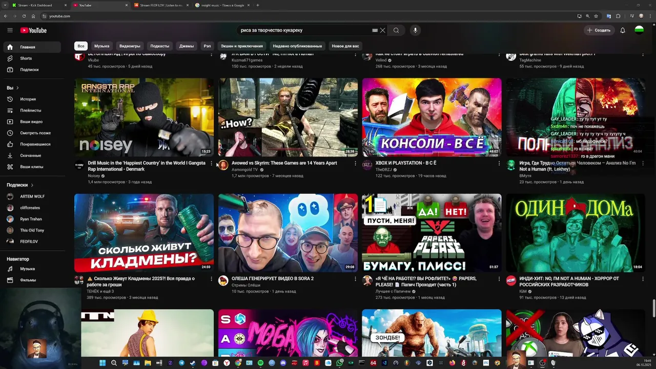Open IGM channel avatar
This screenshot has width=656, height=369.
click(x=511, y=280)
